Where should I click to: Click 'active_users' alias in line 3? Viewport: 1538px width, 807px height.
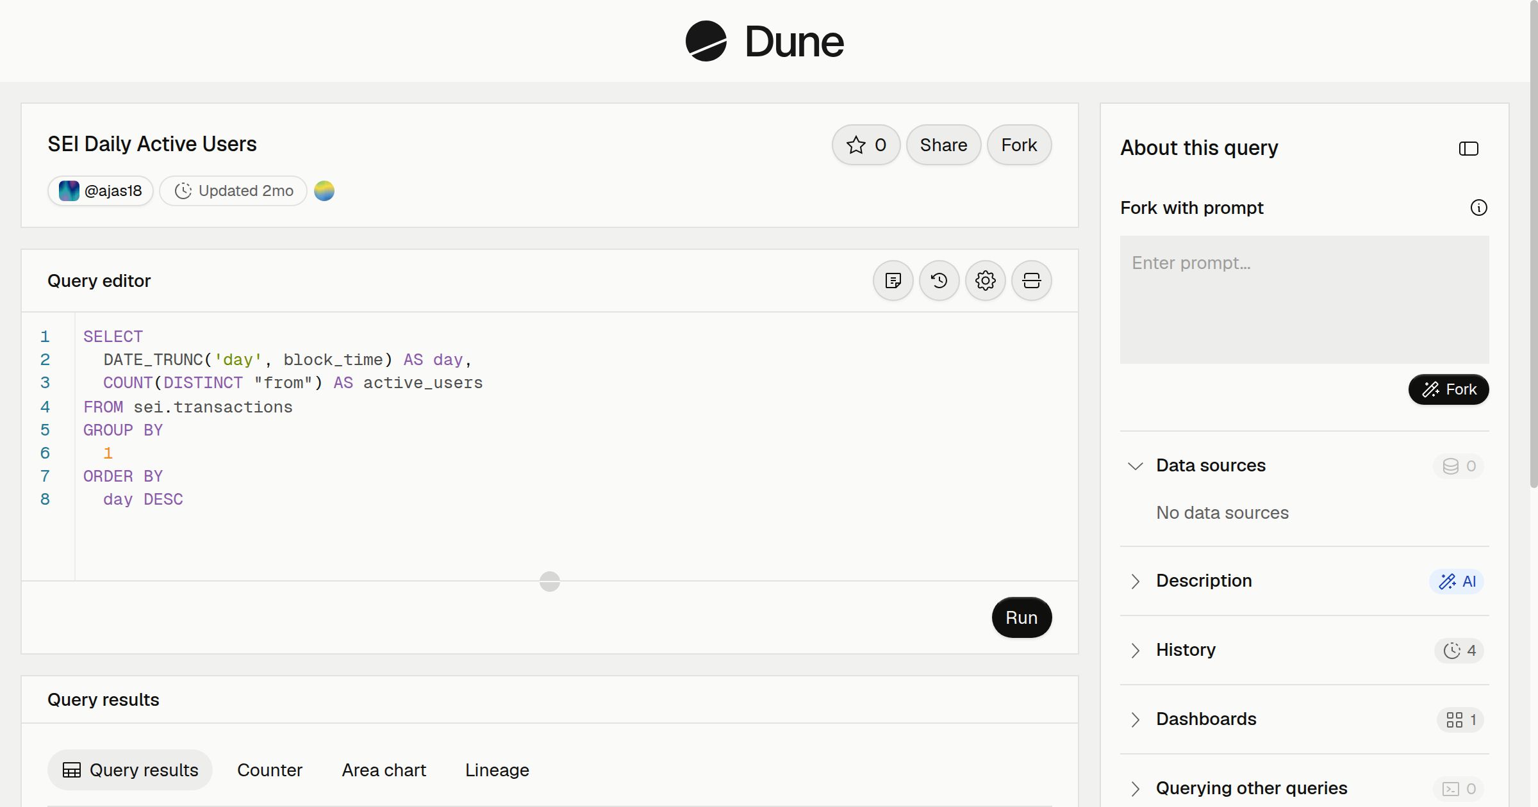(x=423, y=383)
